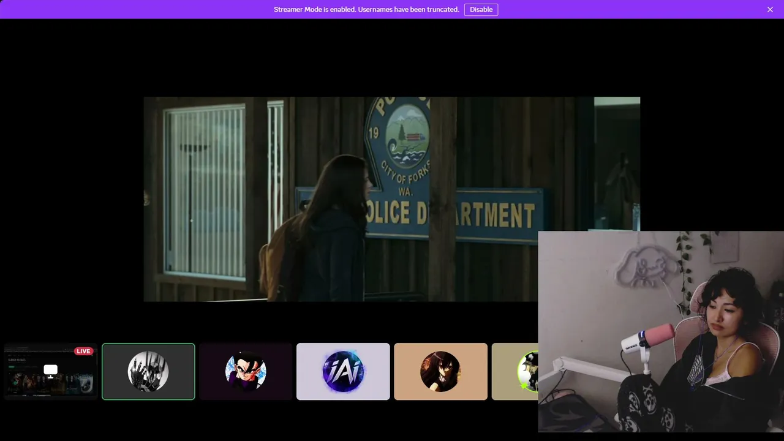The image size is (784, 441).
Task: Select the spiky-haired anime avatar tile
Action: tap(246, 371)
